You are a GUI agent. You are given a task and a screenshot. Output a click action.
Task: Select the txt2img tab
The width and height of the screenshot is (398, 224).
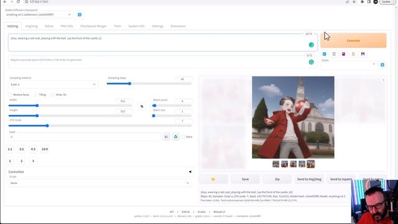[12, 26]
